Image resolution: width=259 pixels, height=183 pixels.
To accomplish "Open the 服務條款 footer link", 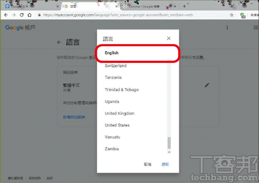I will click(35, 178).
